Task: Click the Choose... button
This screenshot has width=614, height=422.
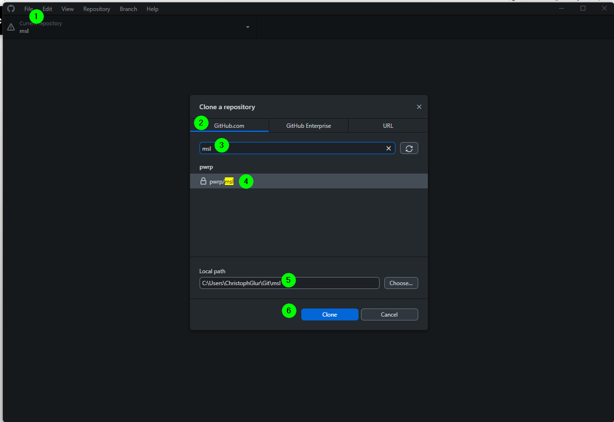Action: tap(401, 283)
